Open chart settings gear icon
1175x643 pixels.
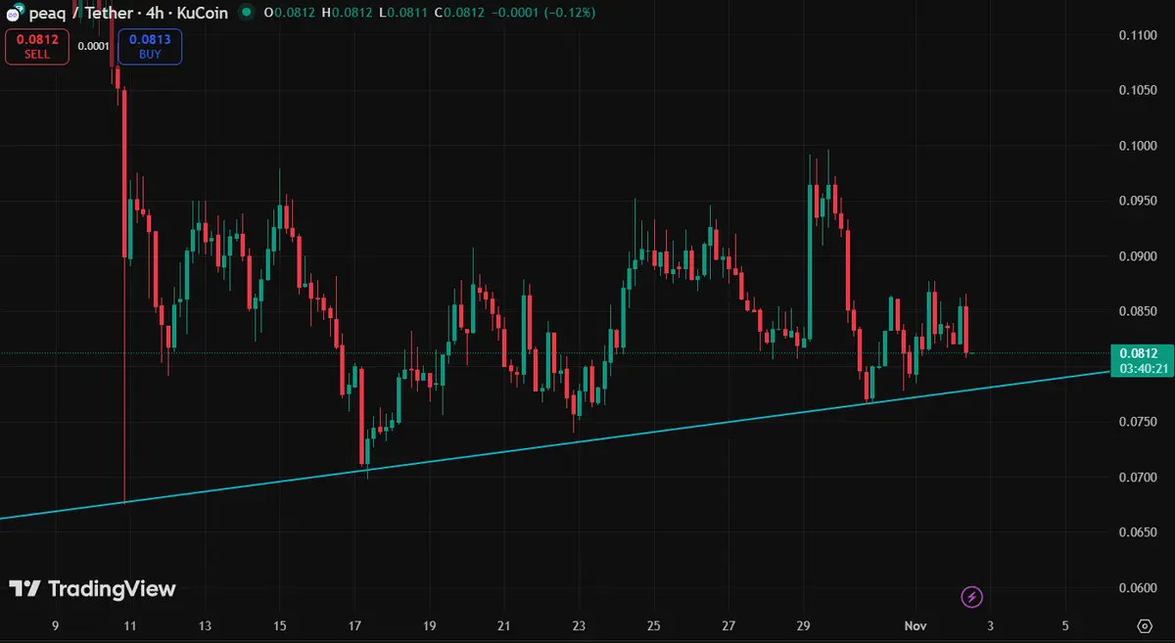tap(1144, 625)
